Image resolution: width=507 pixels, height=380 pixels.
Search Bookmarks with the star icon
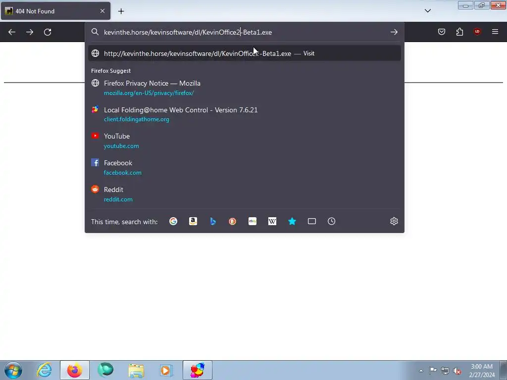(x=292, y=221)
